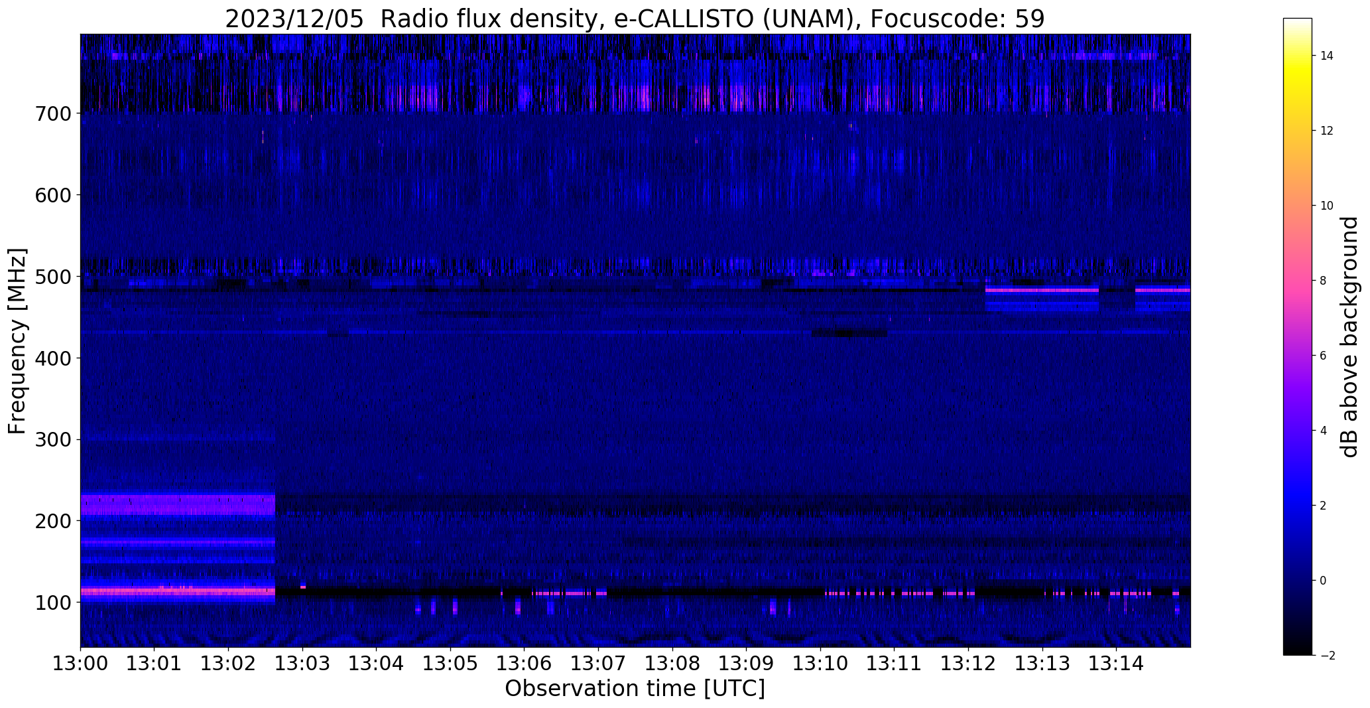Click the 100 MHz frequency tick label
Viewport: 1370px width, 708px height.
52,602
